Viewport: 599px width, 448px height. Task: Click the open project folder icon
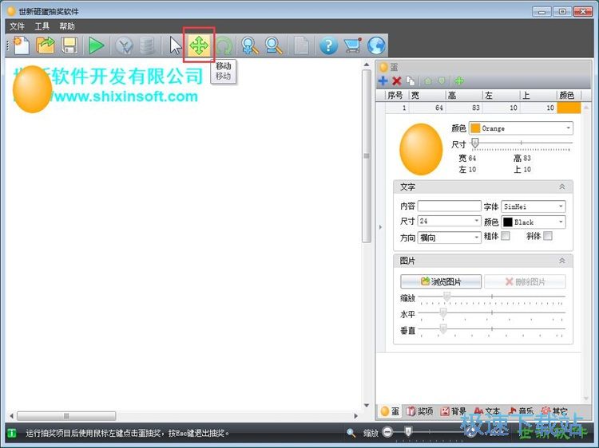coord(45,45)
